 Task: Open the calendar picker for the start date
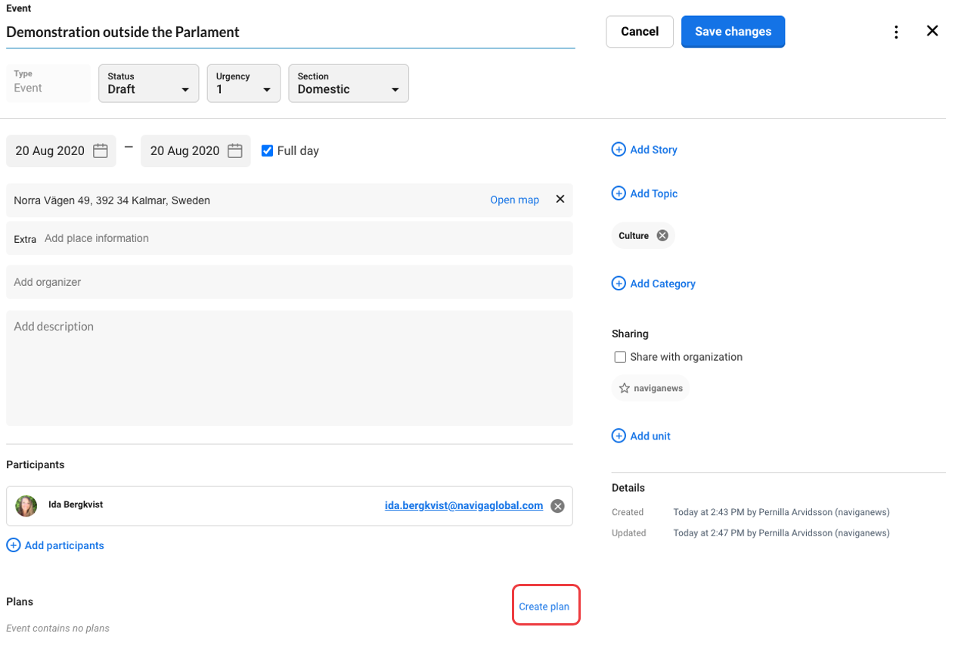pyautogui.click(x=100, y=151)
